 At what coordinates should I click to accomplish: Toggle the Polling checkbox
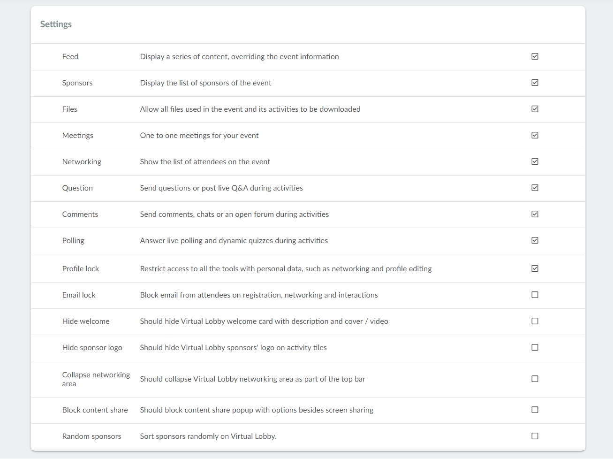[535, 240]
